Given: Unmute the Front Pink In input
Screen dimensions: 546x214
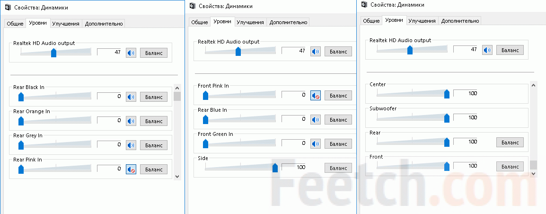Looking at the screenshot, I should 316,96.
